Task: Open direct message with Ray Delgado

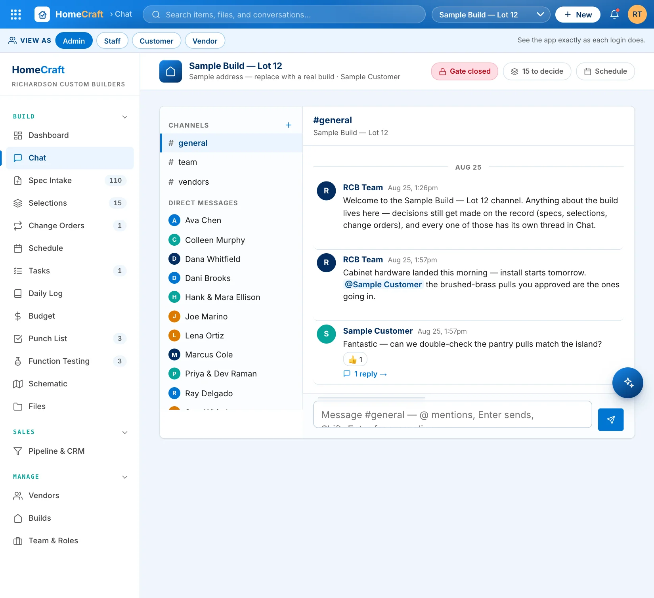Action: [231, 394]
